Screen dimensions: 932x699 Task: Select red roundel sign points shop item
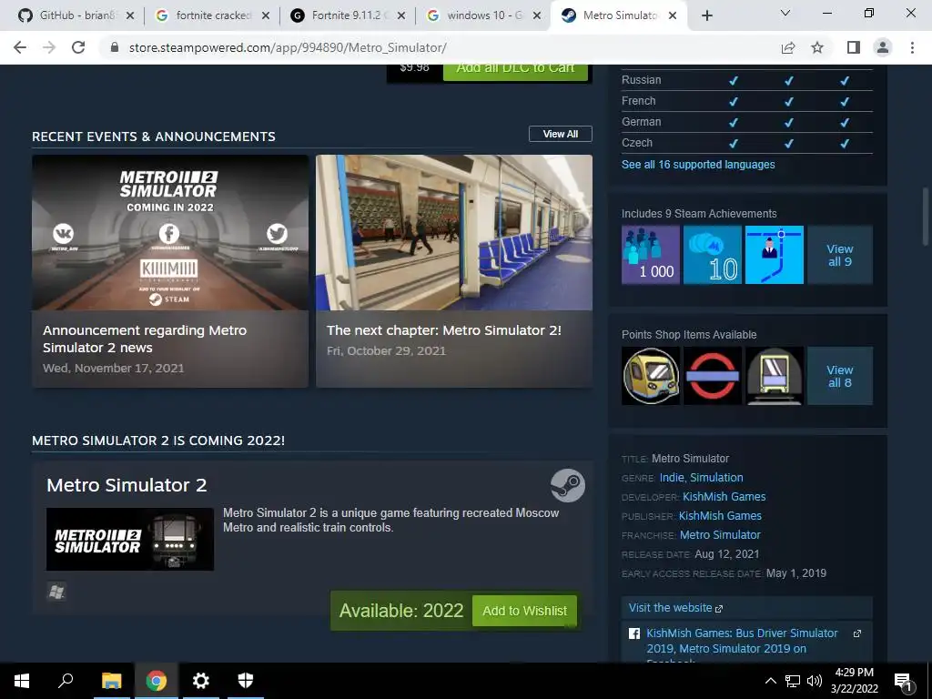pyautogui.click(x=713, y=376)
